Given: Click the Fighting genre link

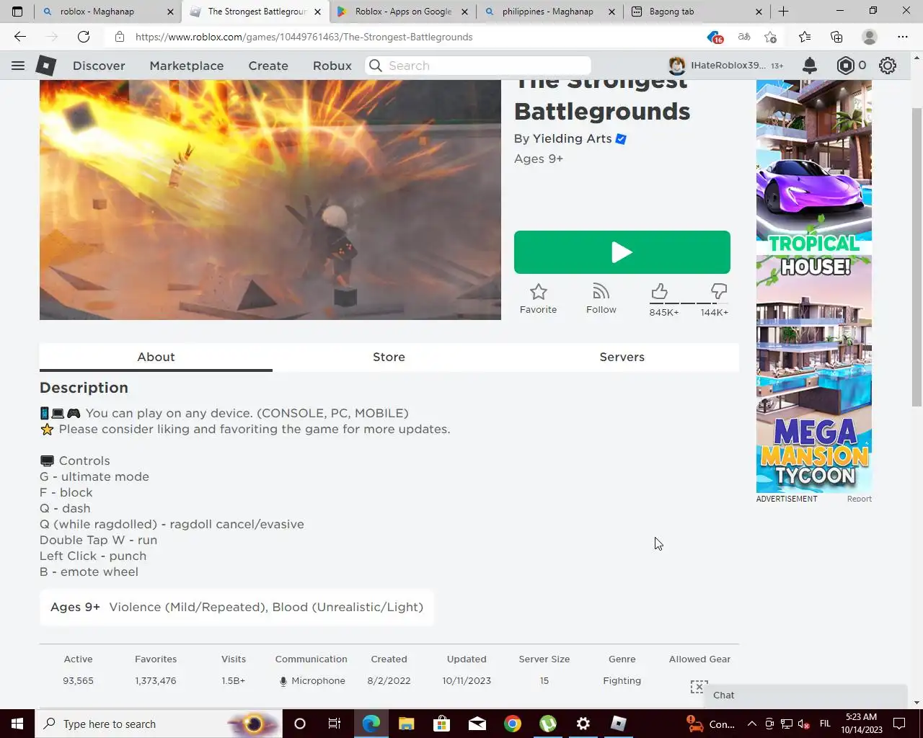Looking at the screenshot, I should pyautogui.click(x=622, y=680).
